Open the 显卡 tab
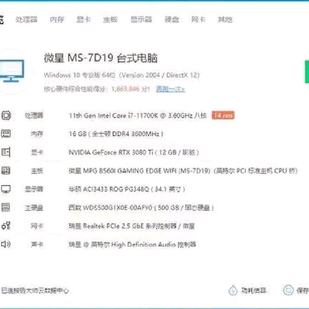This screenshot has height=309, width=309. [x=84, y=20]
